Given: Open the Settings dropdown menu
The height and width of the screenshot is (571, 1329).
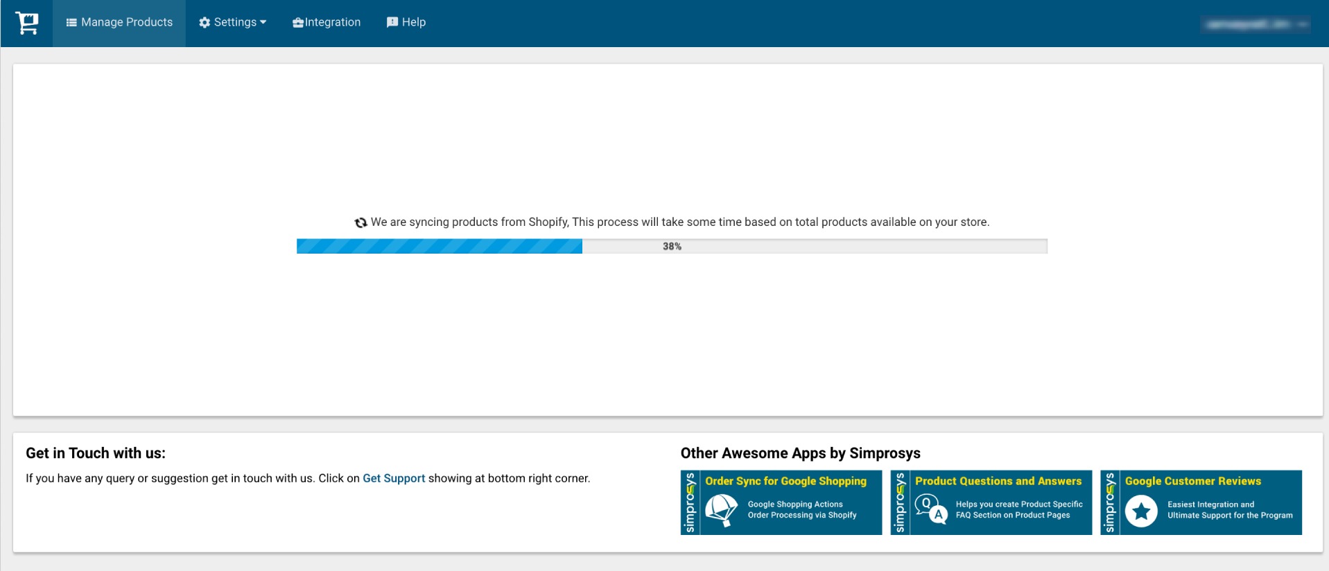Looking at the screenshot, I should coord(232,23).
